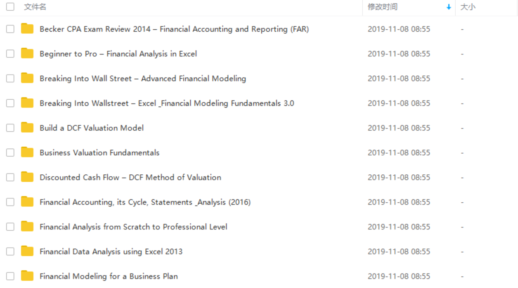Click the 修改时间 column header label
Viewport: 518px width, 288px height.
click(383, 7)
